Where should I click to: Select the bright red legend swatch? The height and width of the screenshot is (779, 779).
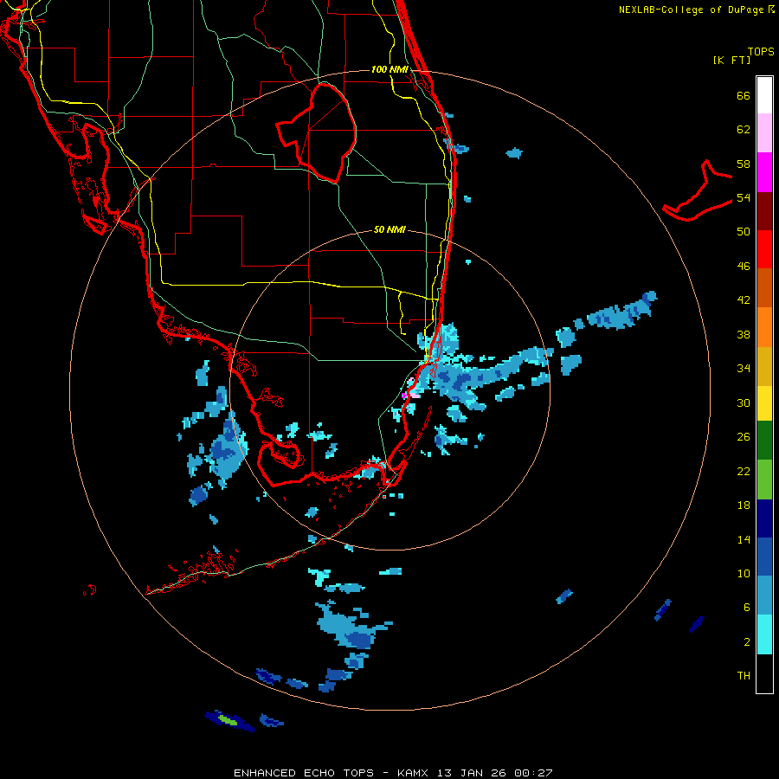[x=764, y=249]
